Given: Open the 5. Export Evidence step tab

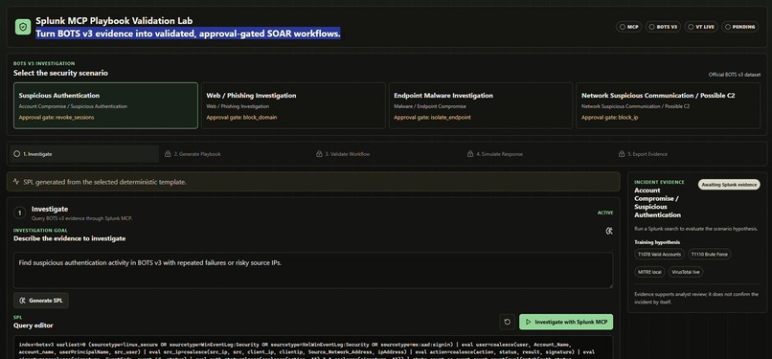Looking at the screenshot, I should (689, 154).
